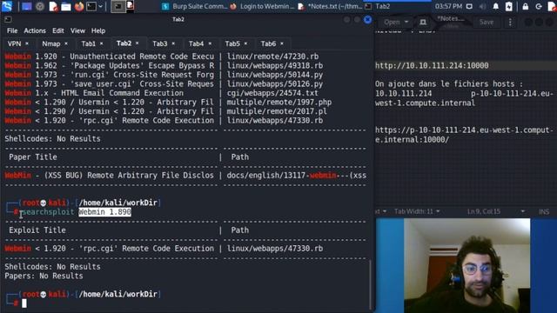557x313 pixels.
Task: Toggle the volume tray icon
Action: [x=482, y=6]
